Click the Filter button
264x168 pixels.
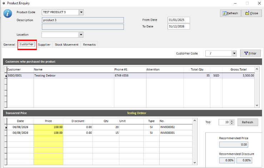(250, 53)
